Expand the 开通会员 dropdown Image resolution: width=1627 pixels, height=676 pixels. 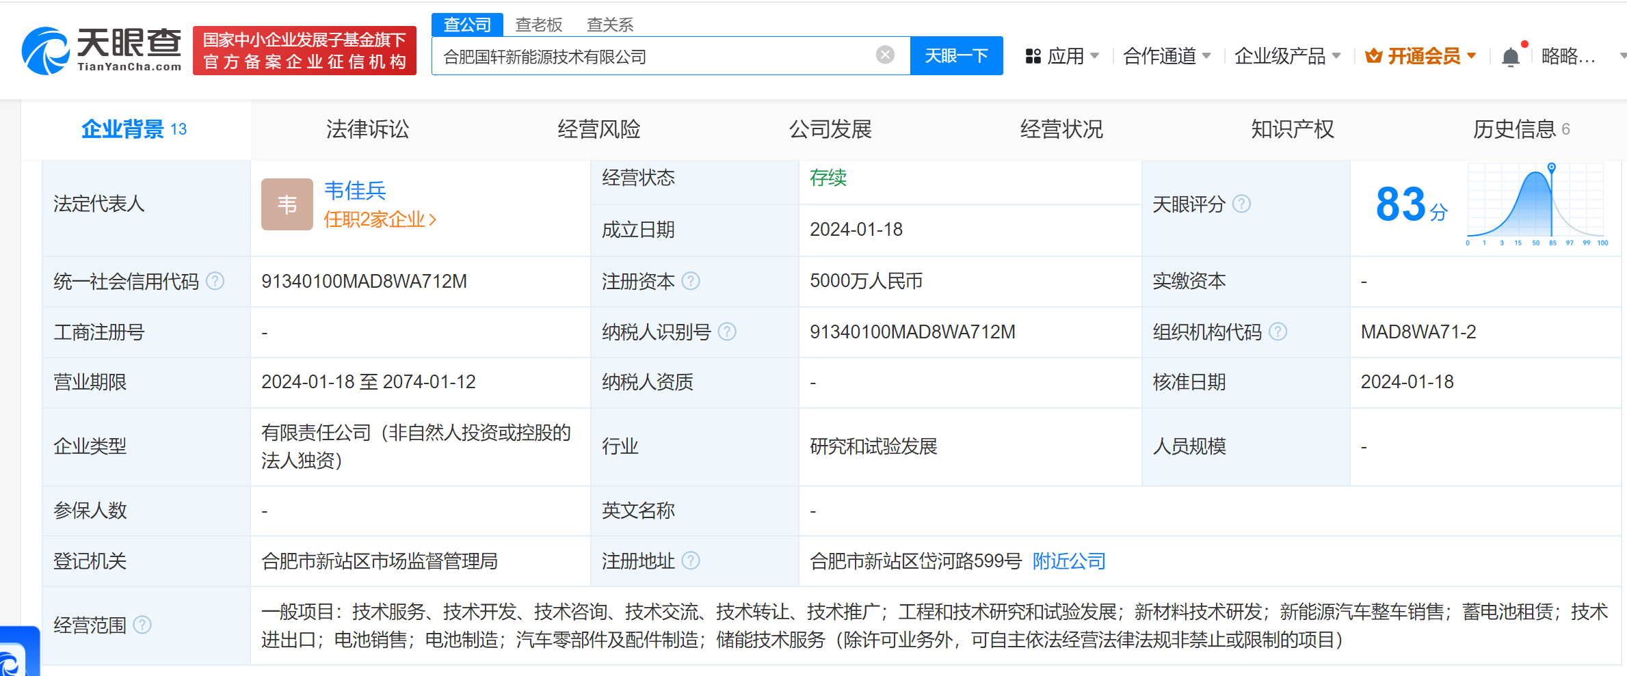pos(1431,56)
